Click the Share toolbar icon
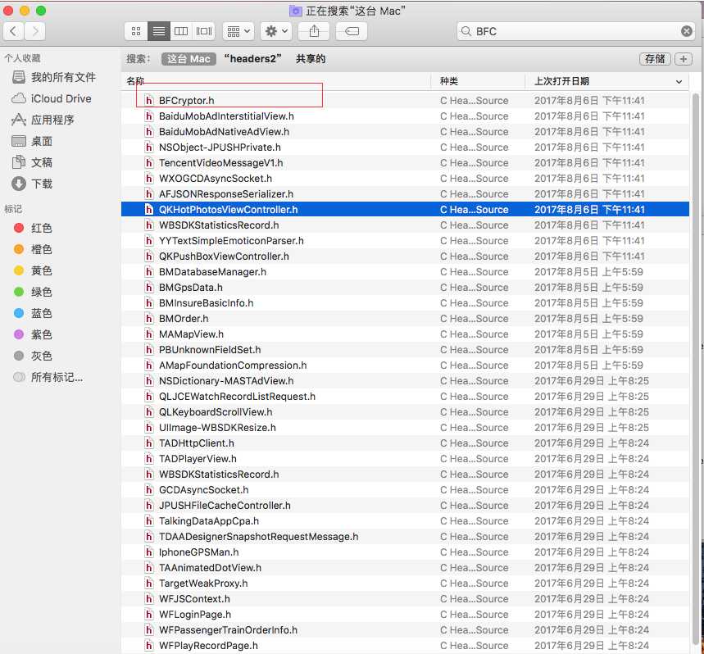The image size is (704, 654). pos(314,31)
